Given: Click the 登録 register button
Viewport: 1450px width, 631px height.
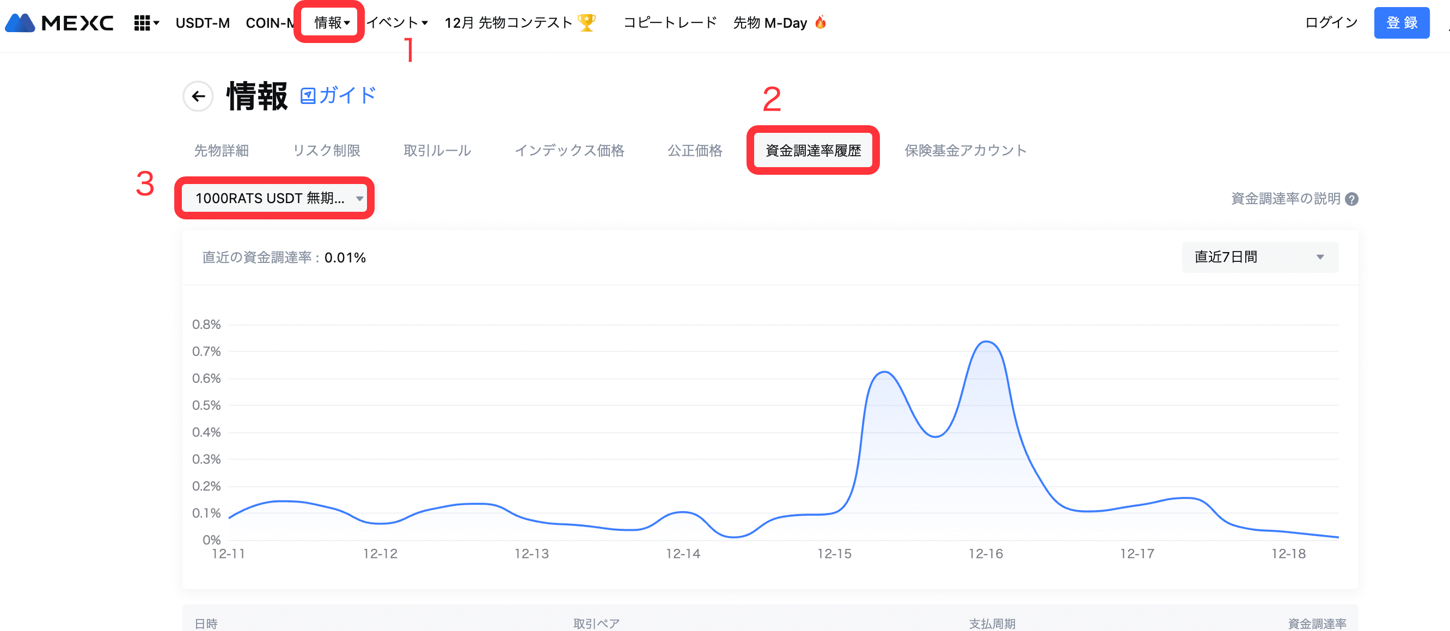Looking at the screenshot, I should click(1401, 22).
